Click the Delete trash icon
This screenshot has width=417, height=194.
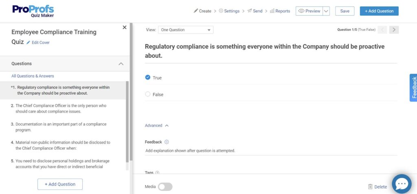(x=370, y=187)
